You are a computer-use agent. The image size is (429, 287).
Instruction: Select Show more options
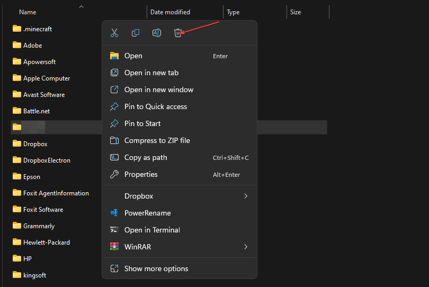click(180, 268)
